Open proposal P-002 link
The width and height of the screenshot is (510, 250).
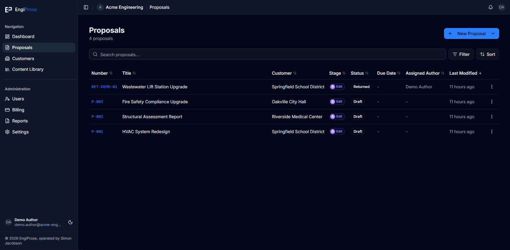97,117
